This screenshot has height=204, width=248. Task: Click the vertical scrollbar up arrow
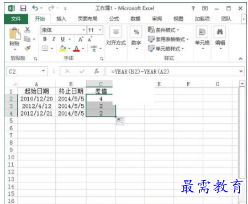[242, 83]
